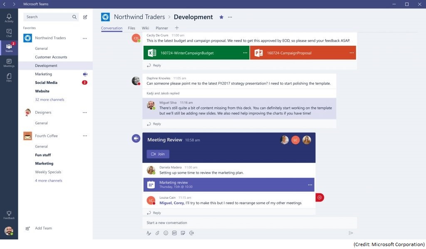This screenshot has width=426, height=249.
Task: Open the Excel icon on WinterCampaignBudget file
Action: 152,53
